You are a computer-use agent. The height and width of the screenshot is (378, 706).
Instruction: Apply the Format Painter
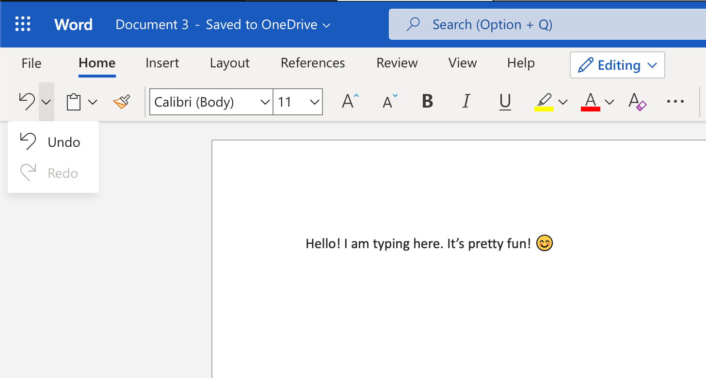121,102
